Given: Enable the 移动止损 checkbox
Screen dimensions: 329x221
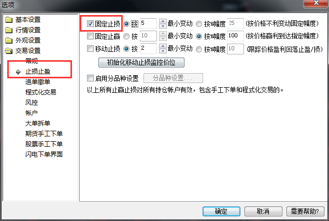Looking at the screenshot, I should point(90,49).
